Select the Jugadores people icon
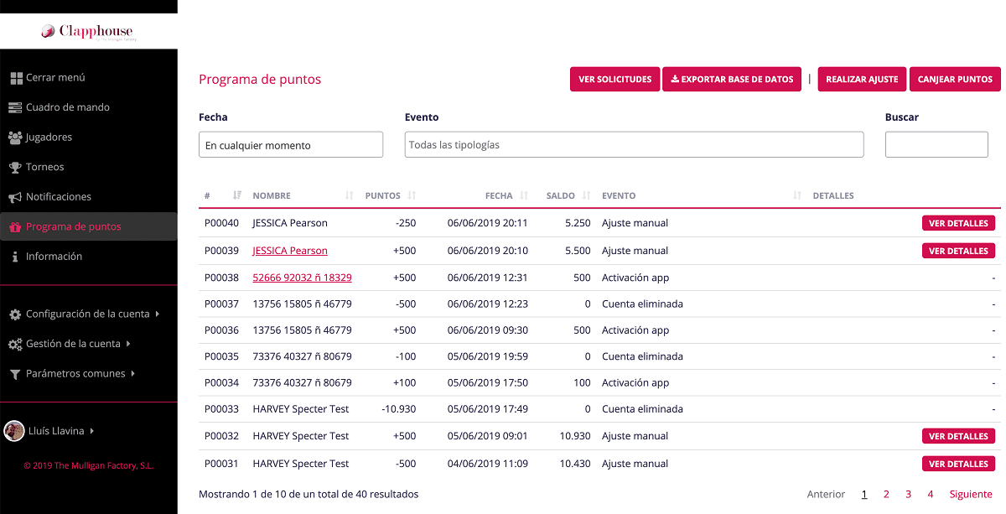The width and height of the screenshot is (1006, 514). [x=15, y=138]
